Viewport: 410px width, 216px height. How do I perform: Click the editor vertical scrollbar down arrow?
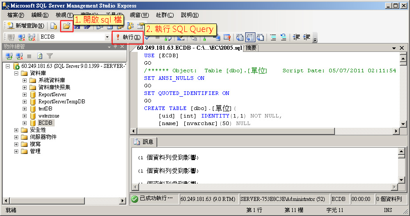(x=403, y=124)
